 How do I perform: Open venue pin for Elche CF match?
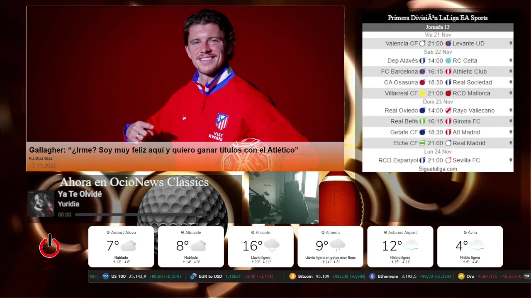pyautogui.click(x=511, y=143)
